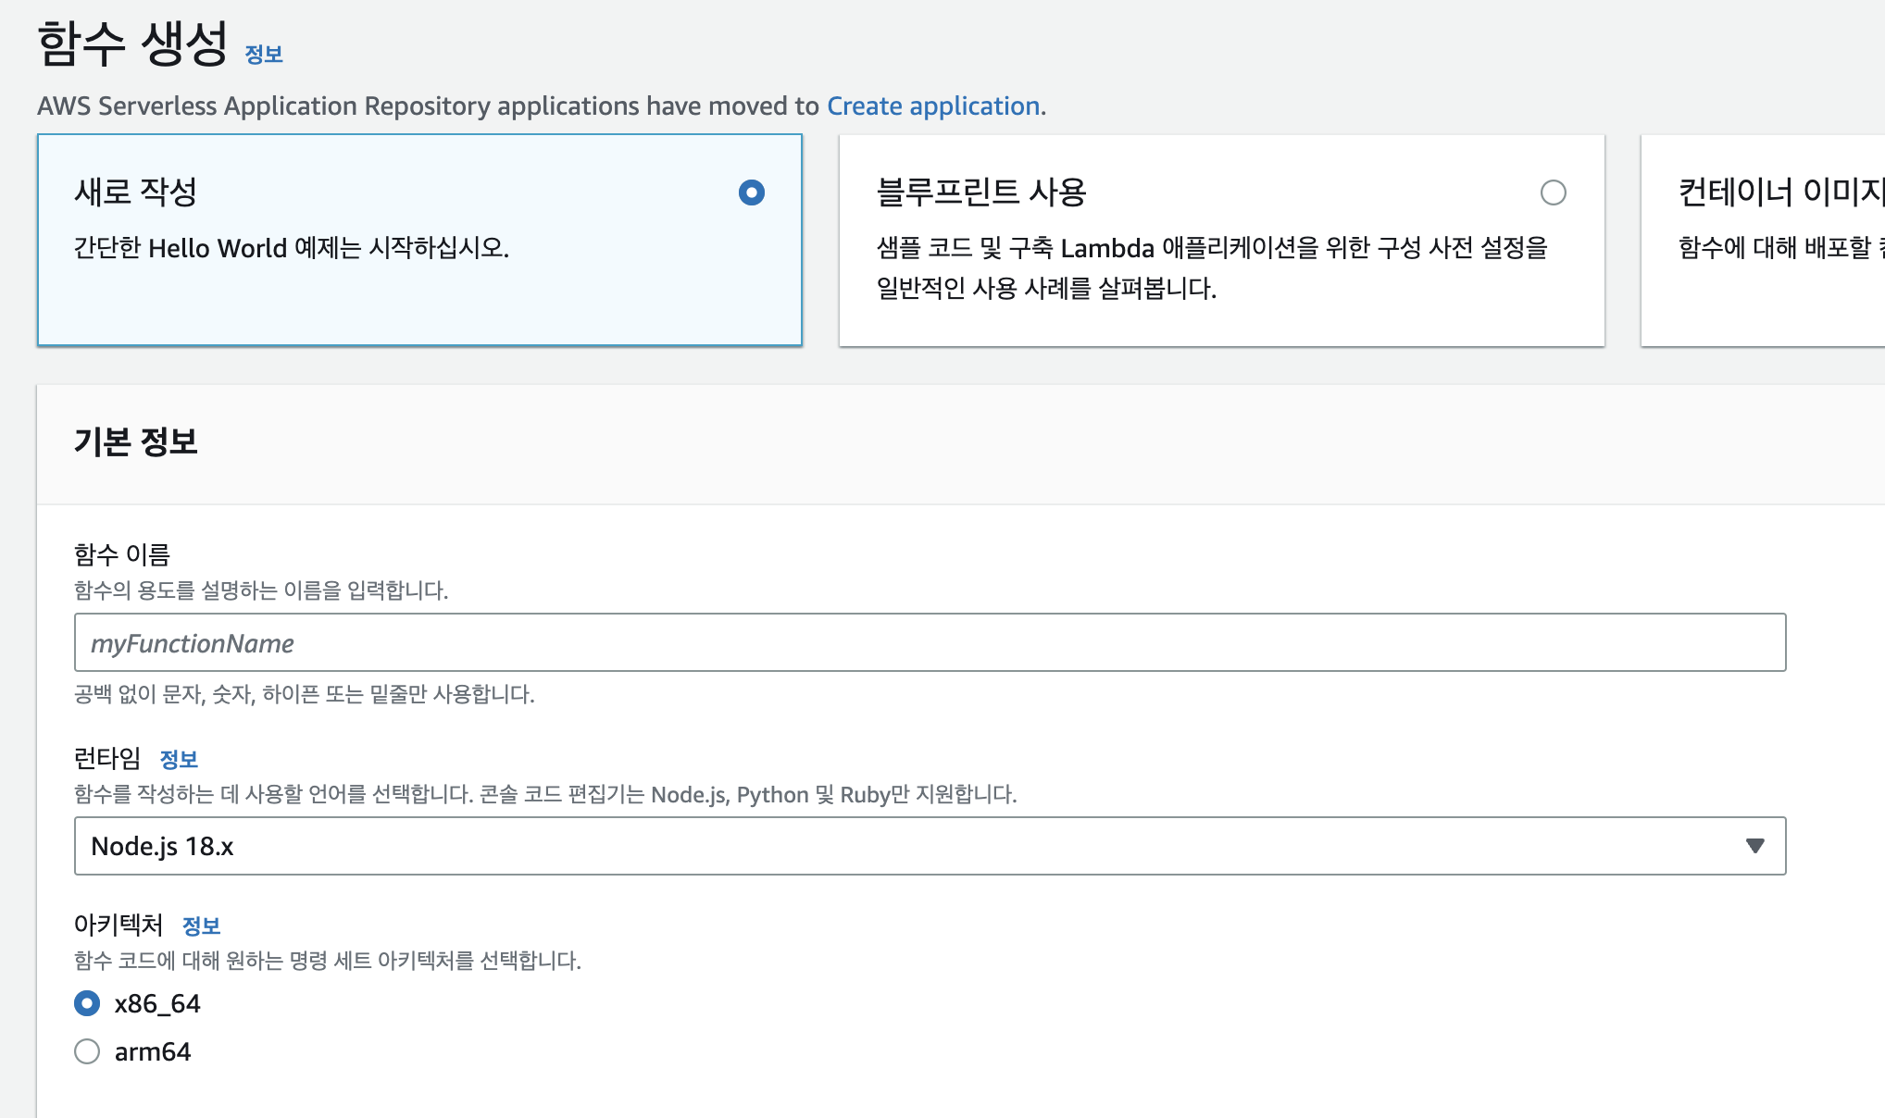Click the 함수 이름 field label
The width and height of the screenshot is (1885, 1118).
pyautogui.click(x=122, y=554)
